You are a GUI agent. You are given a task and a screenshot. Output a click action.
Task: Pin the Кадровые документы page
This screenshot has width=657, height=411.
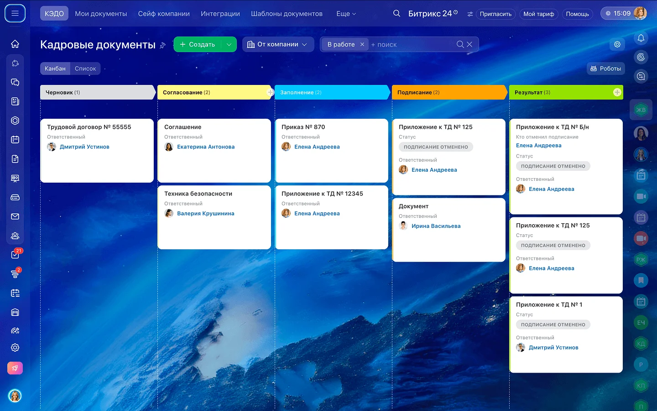pyautogui.click(x=162, y=45)
